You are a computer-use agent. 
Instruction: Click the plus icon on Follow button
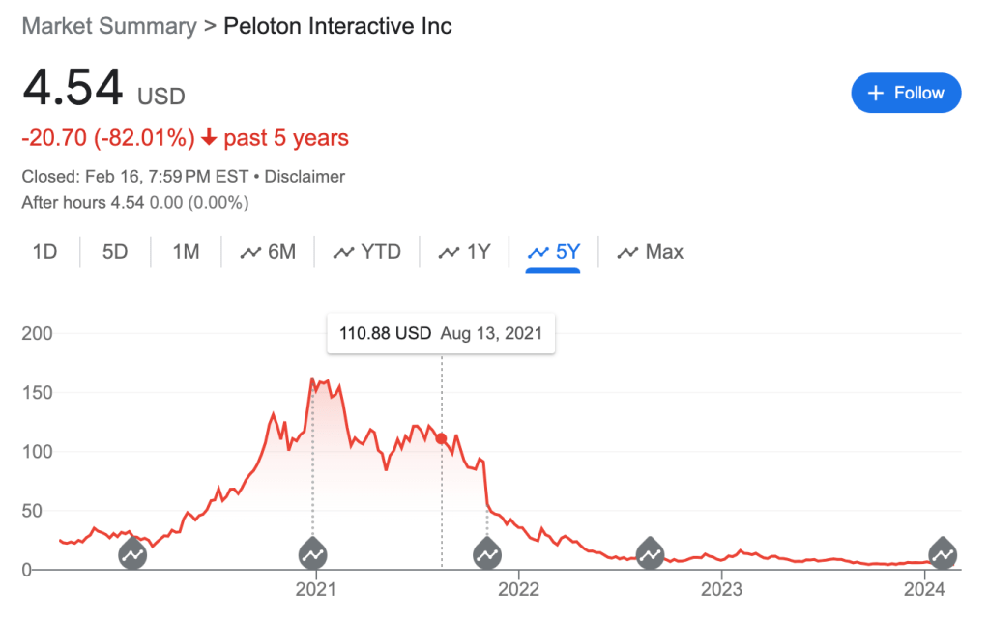pyautogui.click(x=876, y=93)
